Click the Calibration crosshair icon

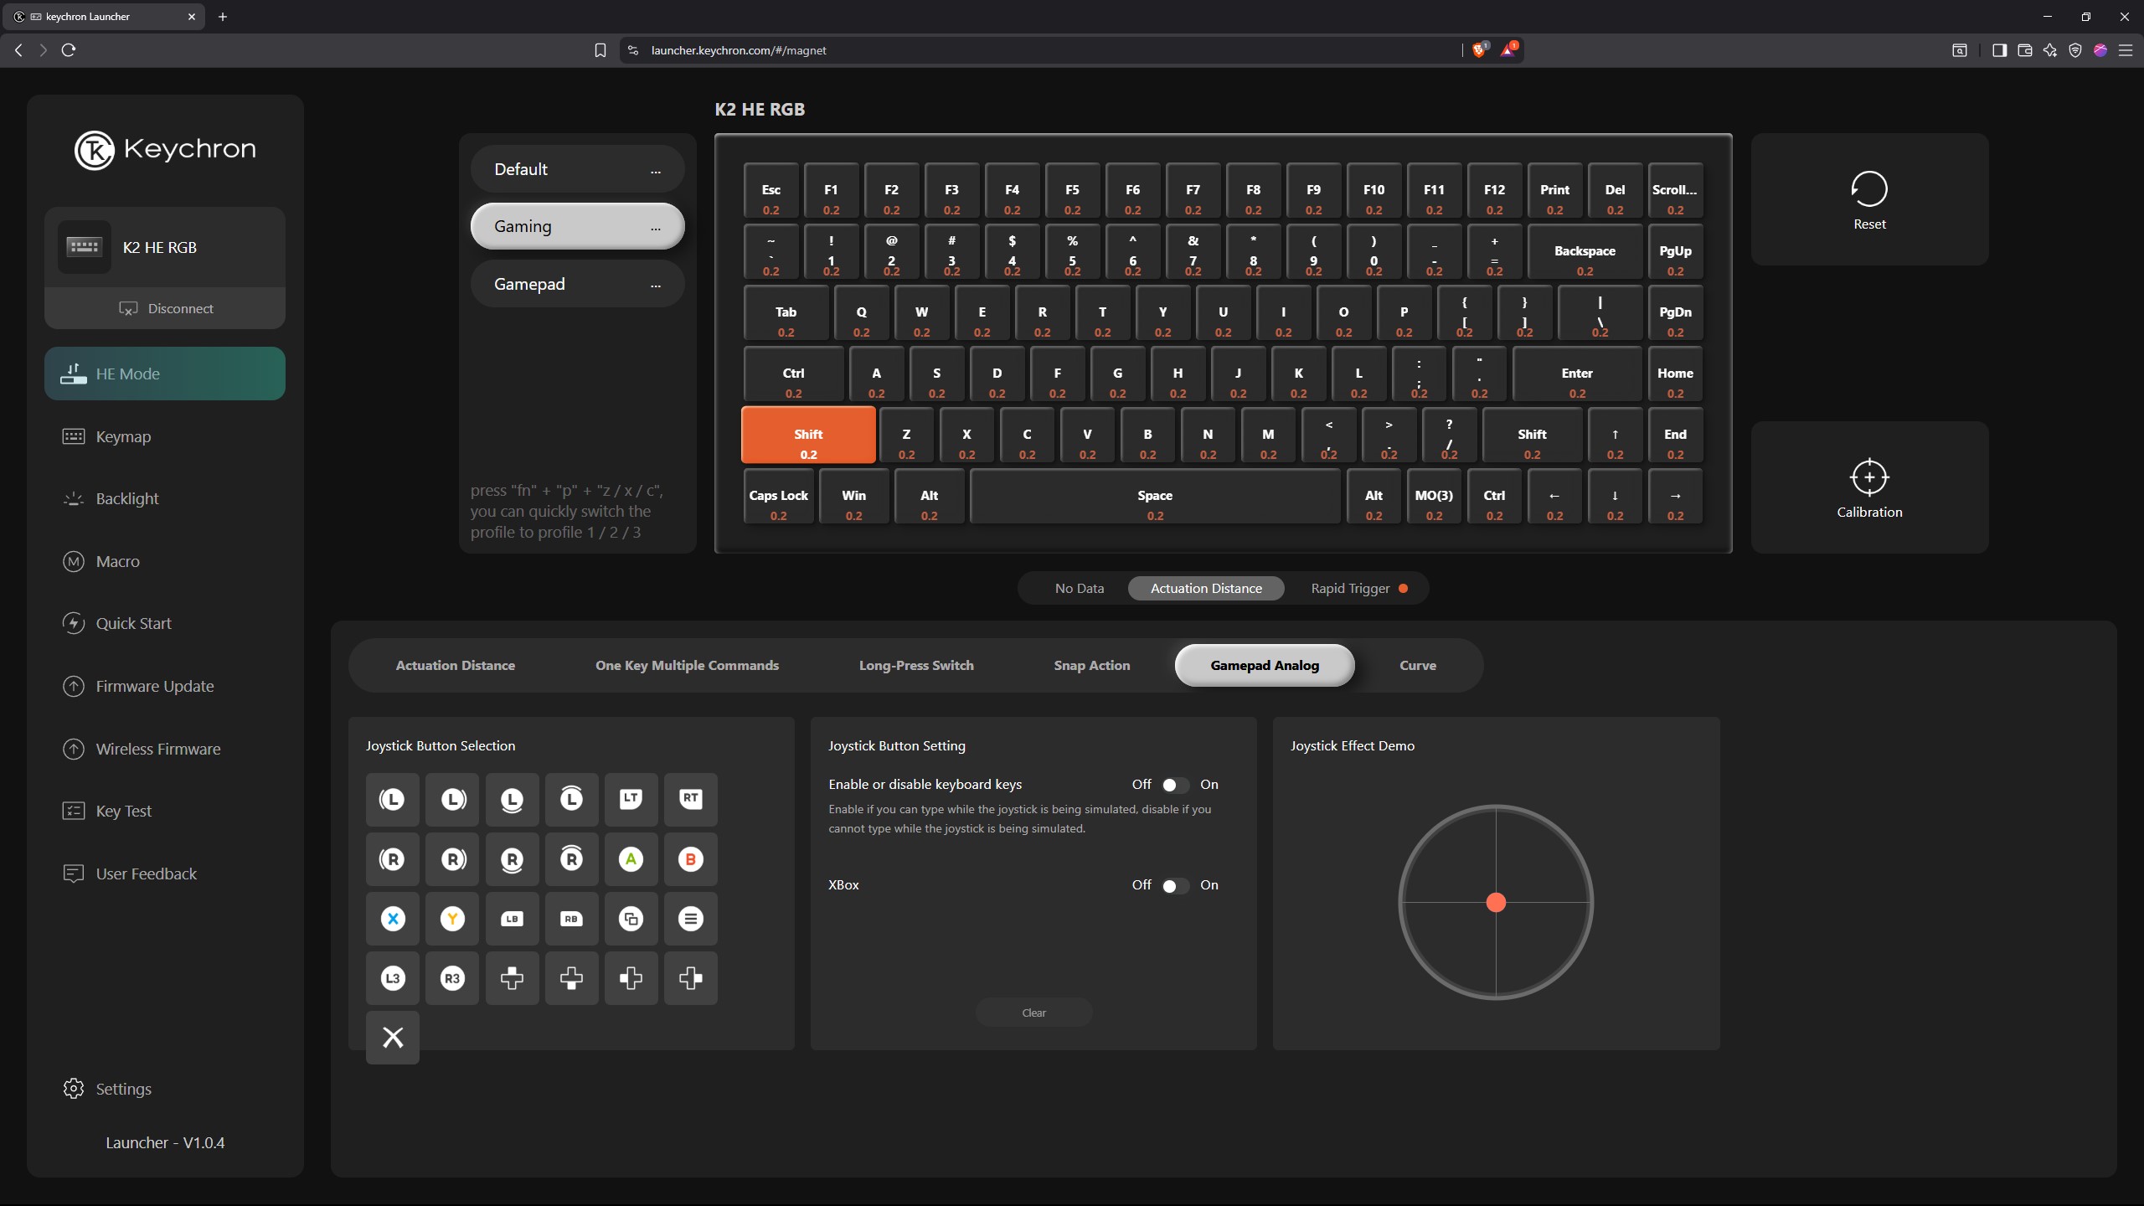(1868, 477)
